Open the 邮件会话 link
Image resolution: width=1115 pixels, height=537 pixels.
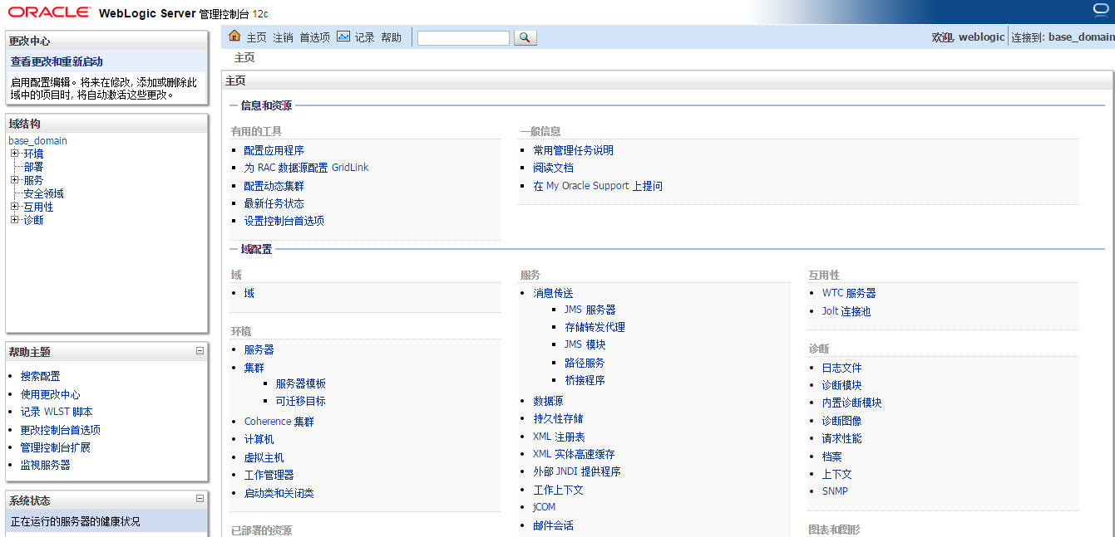click(553, 525)
